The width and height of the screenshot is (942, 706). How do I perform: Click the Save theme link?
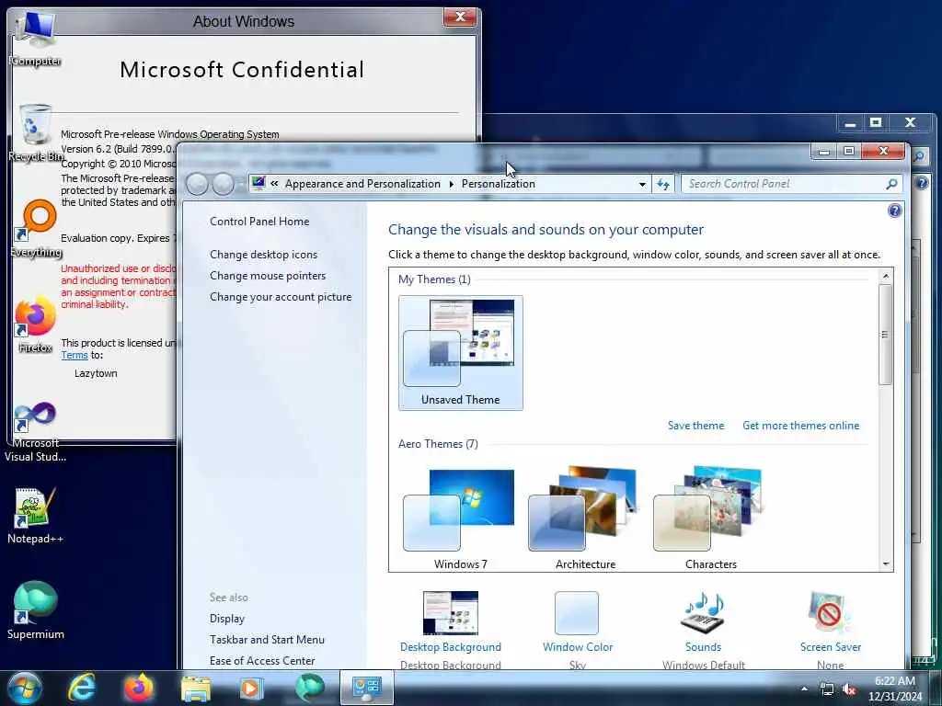click(695, 426)
